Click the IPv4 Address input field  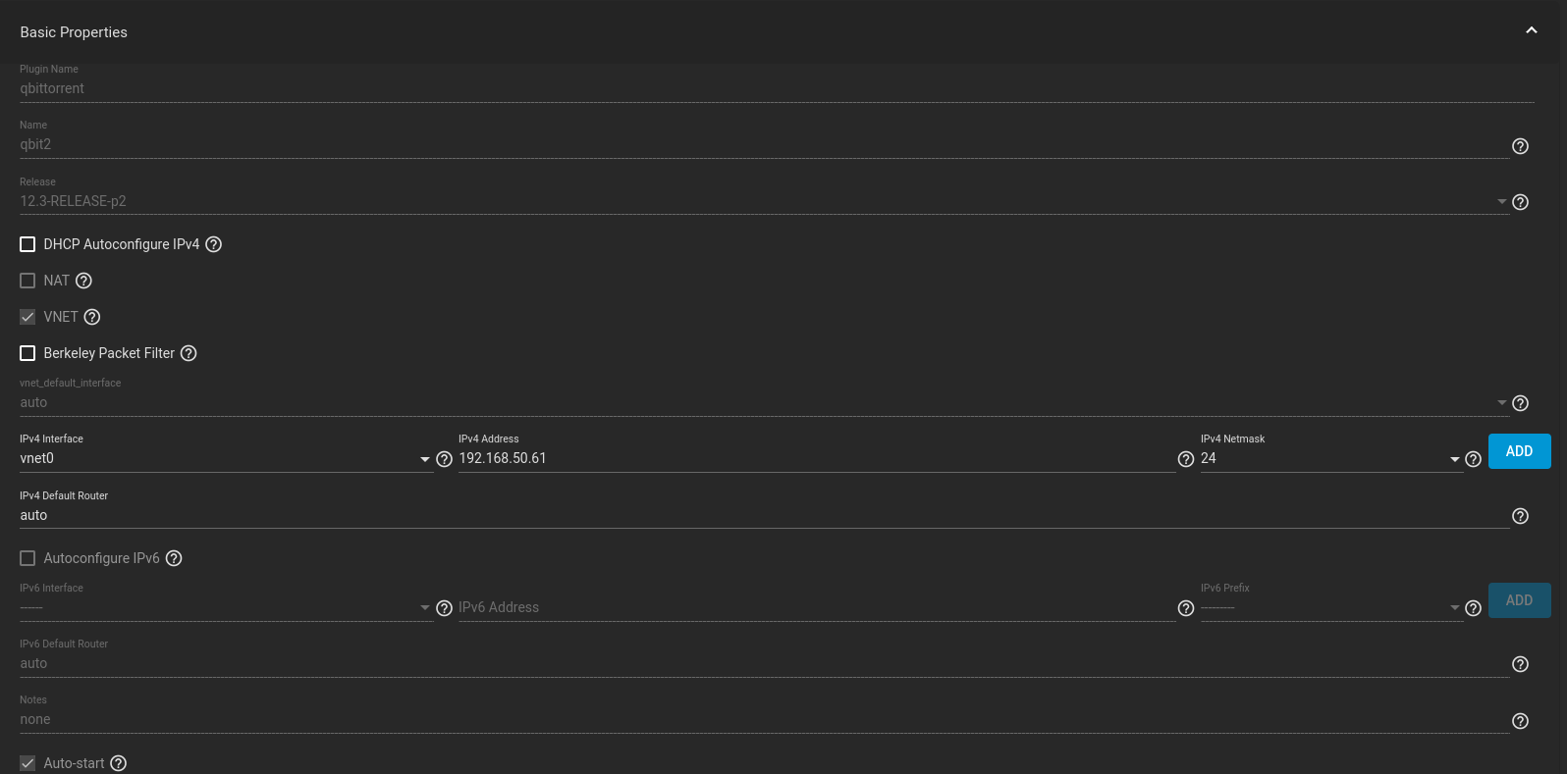click(815, 458)
